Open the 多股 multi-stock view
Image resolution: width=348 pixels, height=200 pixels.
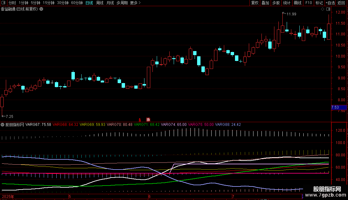point(276,3)
